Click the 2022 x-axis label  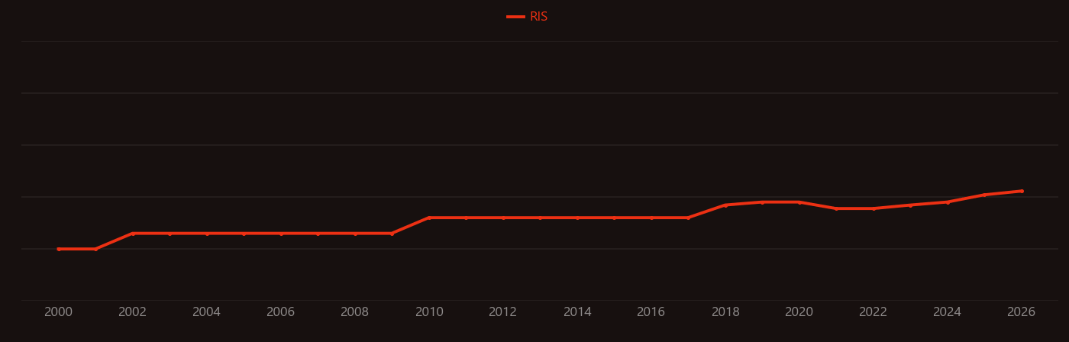point(874,312)
